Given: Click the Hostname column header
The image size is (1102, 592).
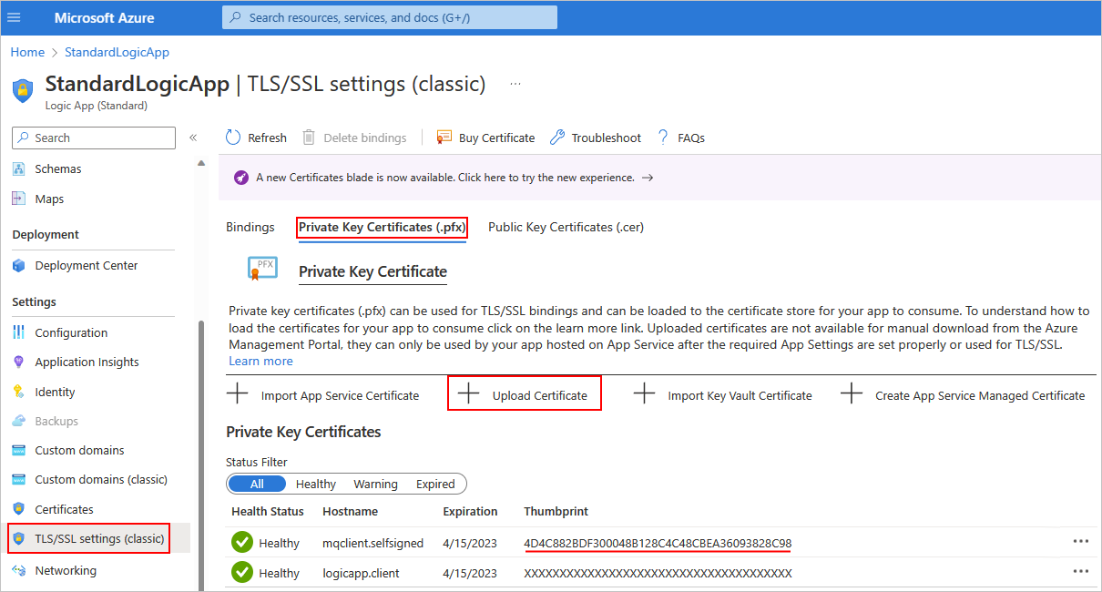Looking at the screenshot, I should click(350, 511).
